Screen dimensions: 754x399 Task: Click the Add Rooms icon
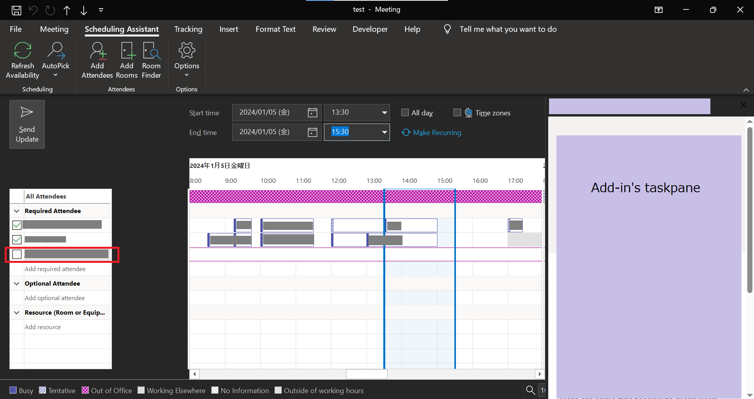[x=126, y=50]
